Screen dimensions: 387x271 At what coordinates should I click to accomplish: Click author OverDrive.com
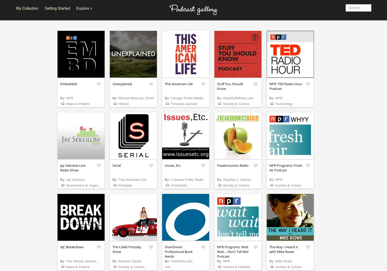[x=182, y=261]
